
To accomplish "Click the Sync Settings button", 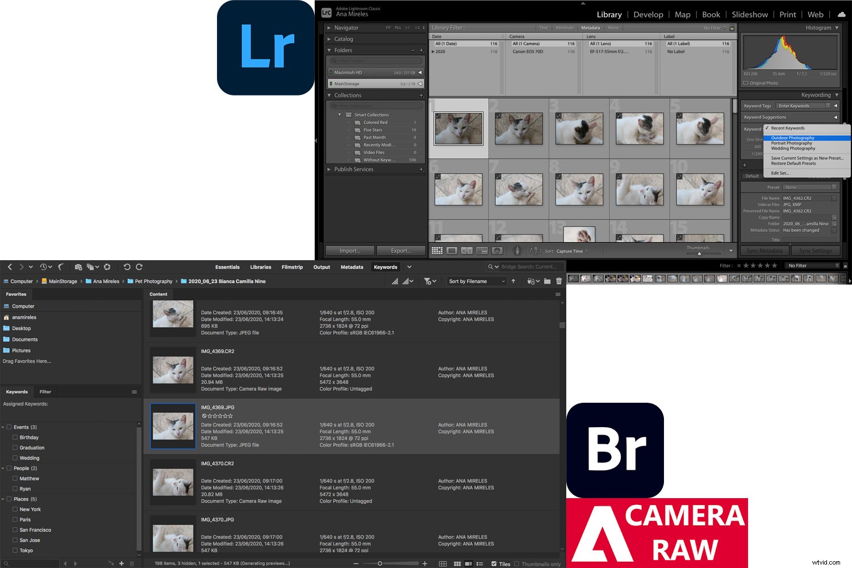I will point(816,250).
